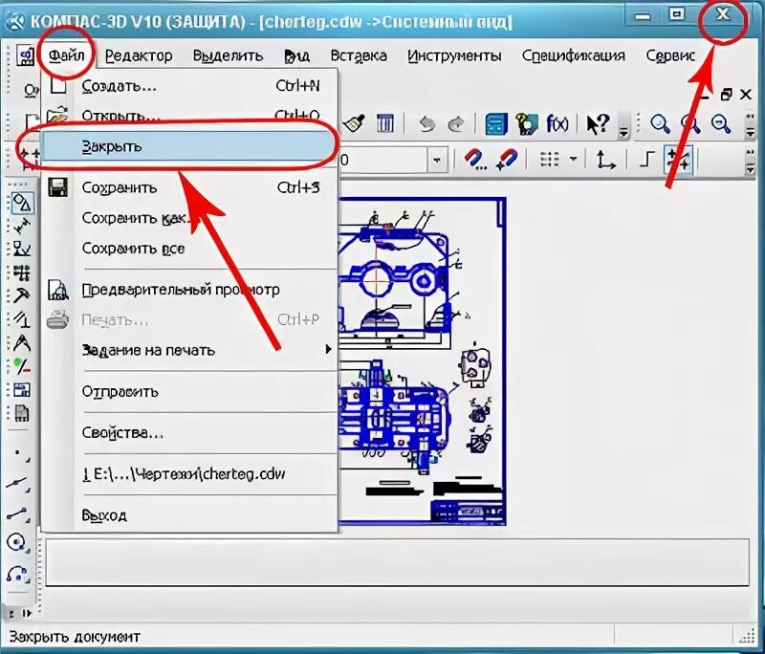Click the yellow question mark help icon
This screenshot has height=654, width=765.
pos(527,124)
